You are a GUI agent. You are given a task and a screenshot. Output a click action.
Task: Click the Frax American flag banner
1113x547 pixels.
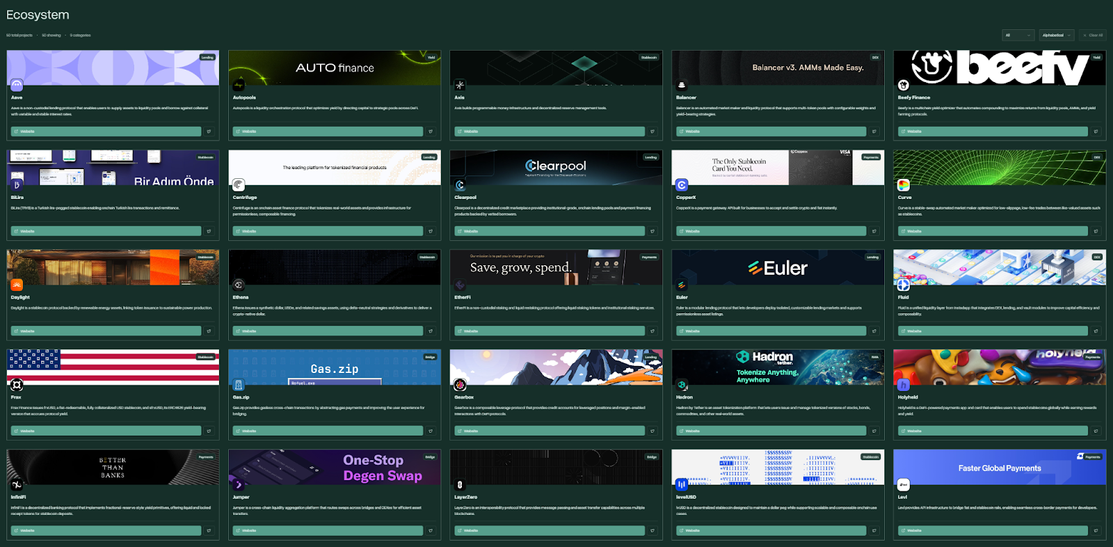(x=113, y=367)
